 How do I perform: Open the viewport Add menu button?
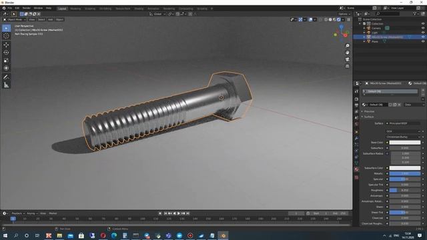click(x=51, y=19)
